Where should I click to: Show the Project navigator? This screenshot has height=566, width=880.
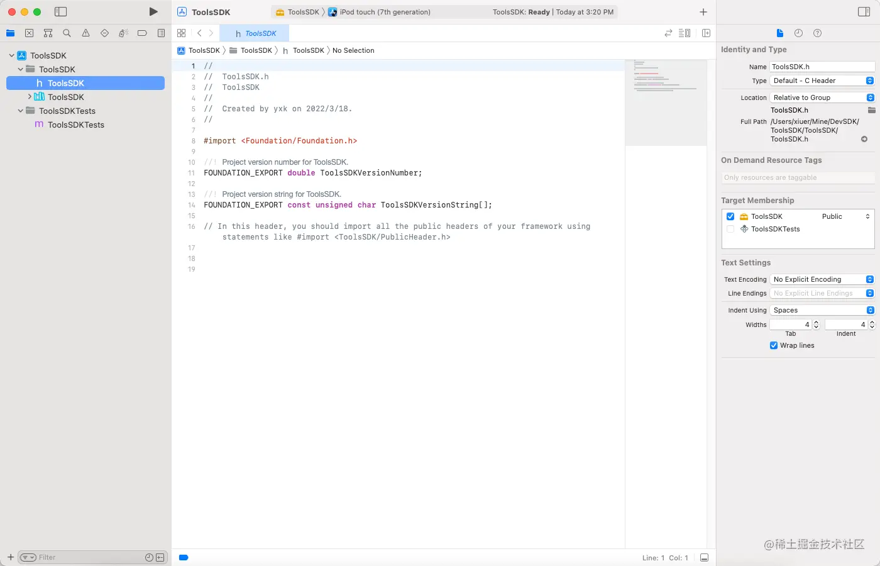coord(11,33)
